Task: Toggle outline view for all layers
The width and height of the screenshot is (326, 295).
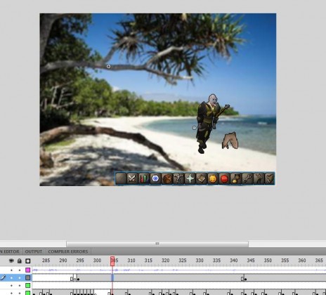Action: point(28,261)
